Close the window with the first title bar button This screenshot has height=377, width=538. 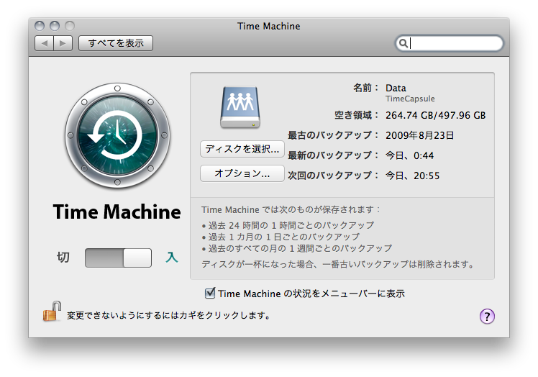[40, 26]
